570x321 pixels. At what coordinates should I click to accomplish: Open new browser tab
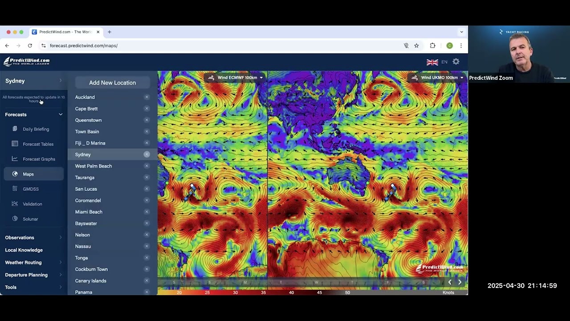point(110,32)
